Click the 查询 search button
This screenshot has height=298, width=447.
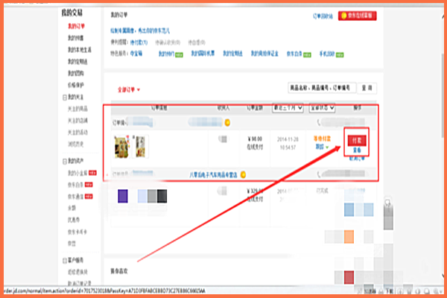click(x=367, y=88)
